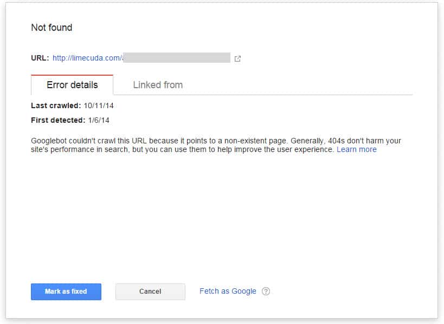Open the Linked from tab
444x324 pixels.
point(158,85)
